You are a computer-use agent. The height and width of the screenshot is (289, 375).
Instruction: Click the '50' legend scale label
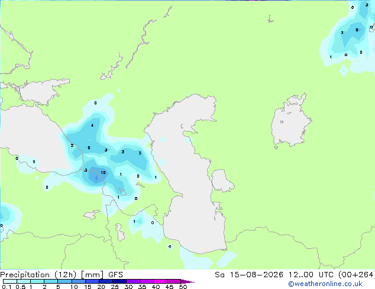(x=183, y=287)
